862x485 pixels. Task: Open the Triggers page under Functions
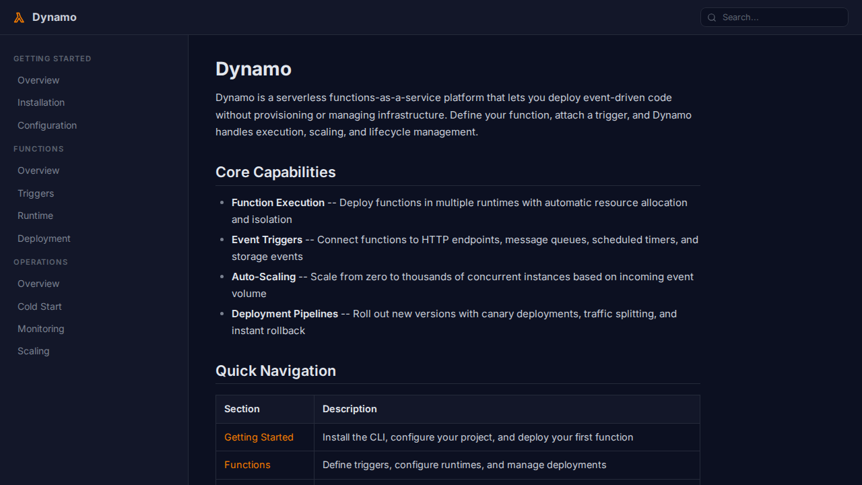click(x=36, y=193)
